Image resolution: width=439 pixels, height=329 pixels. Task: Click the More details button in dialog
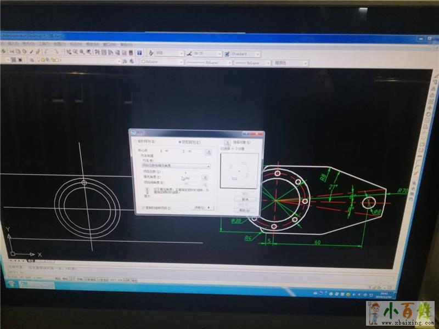pyautogui.click(x=203, y=208)
